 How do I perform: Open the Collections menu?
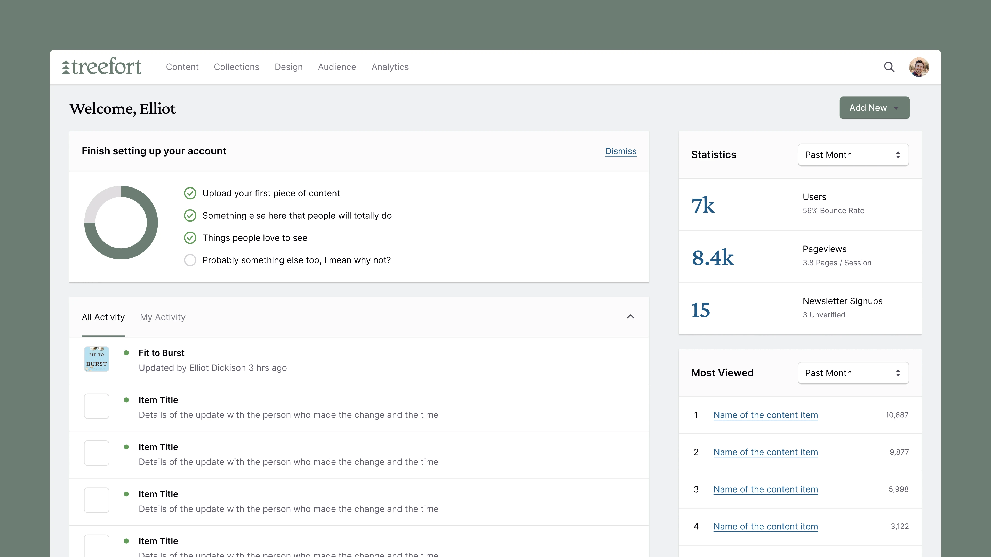pos(237,67)
